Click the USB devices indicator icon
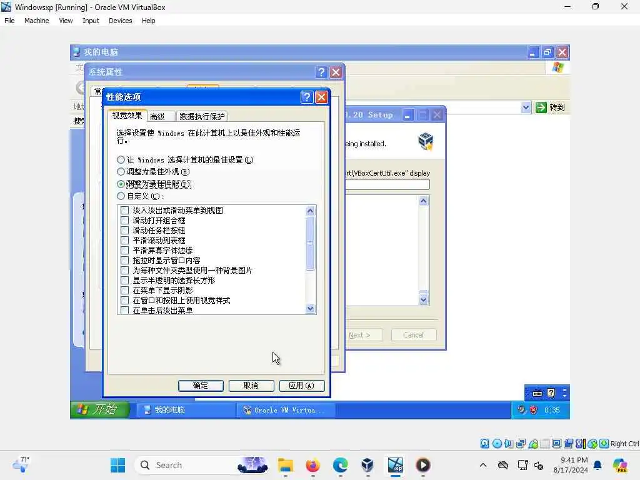The height and width of the screenshot is (480, 640). click(x=533, y=444)
